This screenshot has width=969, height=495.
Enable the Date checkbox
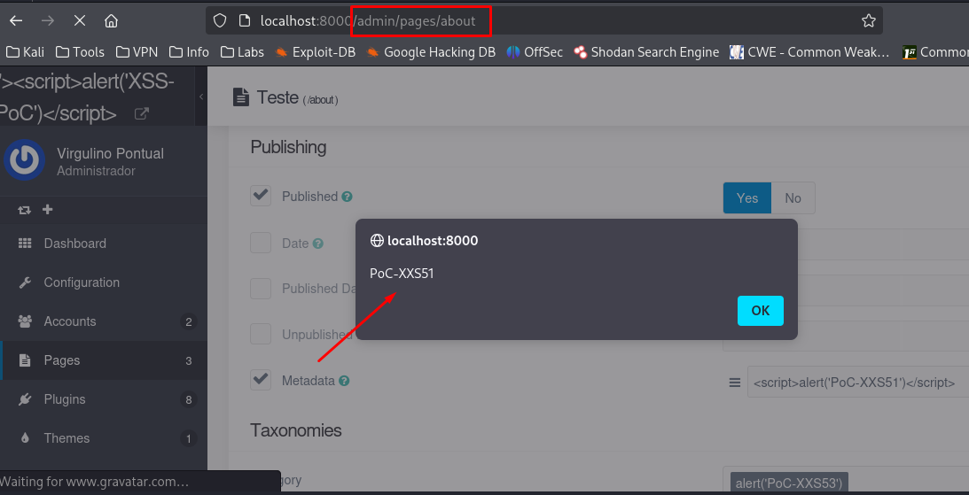pyautogui.click(x=261, y=243)
